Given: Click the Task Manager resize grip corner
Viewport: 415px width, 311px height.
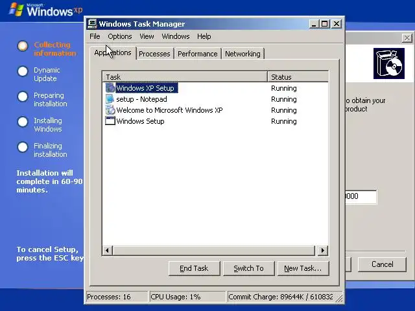Looking at the screenshot, I should (338, 298).
